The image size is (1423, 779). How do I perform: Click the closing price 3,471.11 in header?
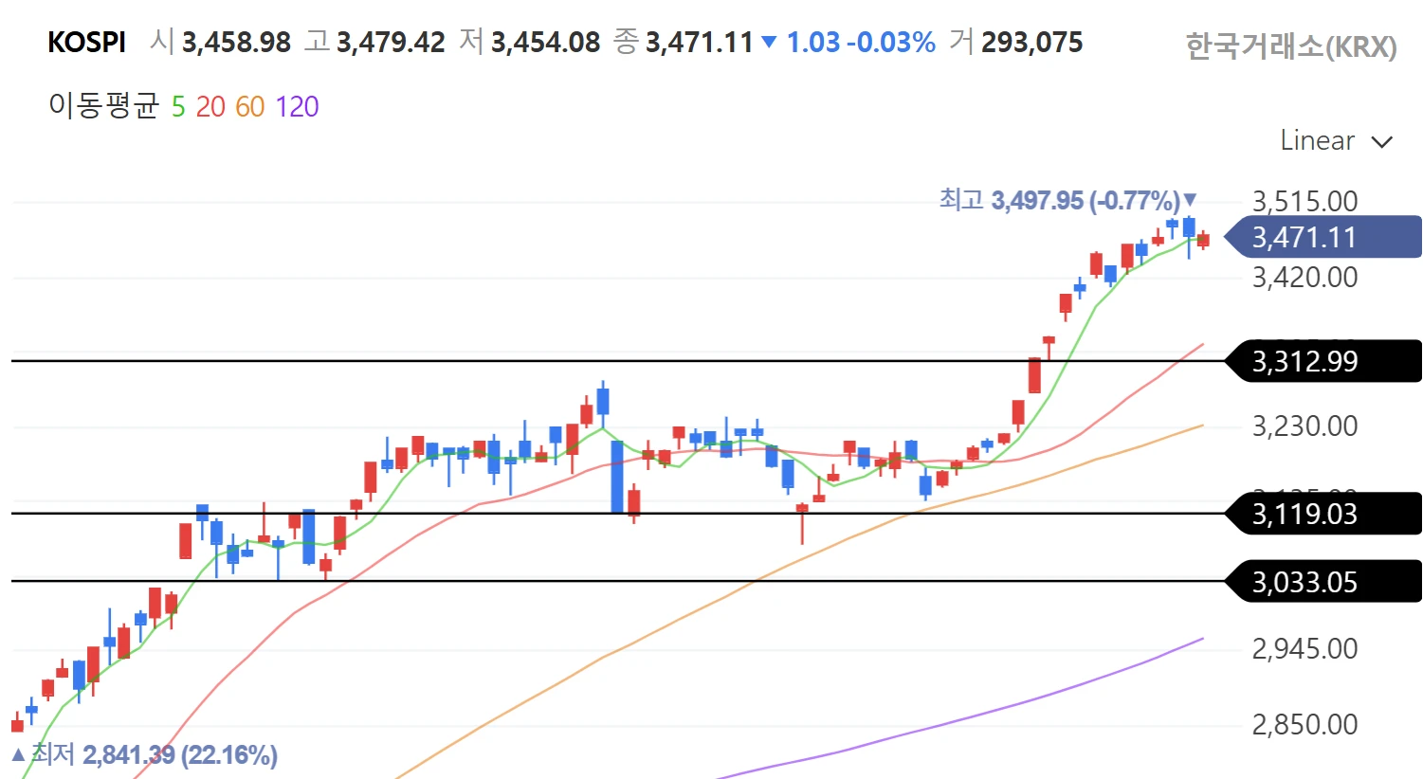pos(699,43)
